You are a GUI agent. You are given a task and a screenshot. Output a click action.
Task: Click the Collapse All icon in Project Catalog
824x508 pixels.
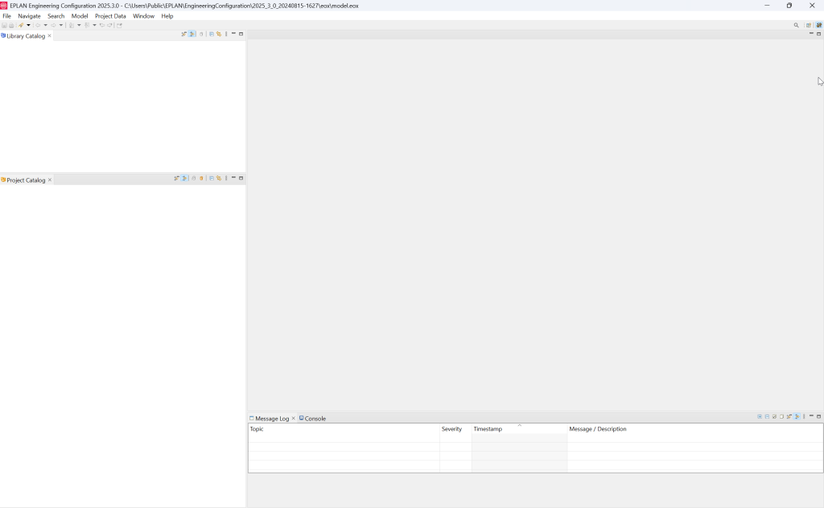[212, 178]
